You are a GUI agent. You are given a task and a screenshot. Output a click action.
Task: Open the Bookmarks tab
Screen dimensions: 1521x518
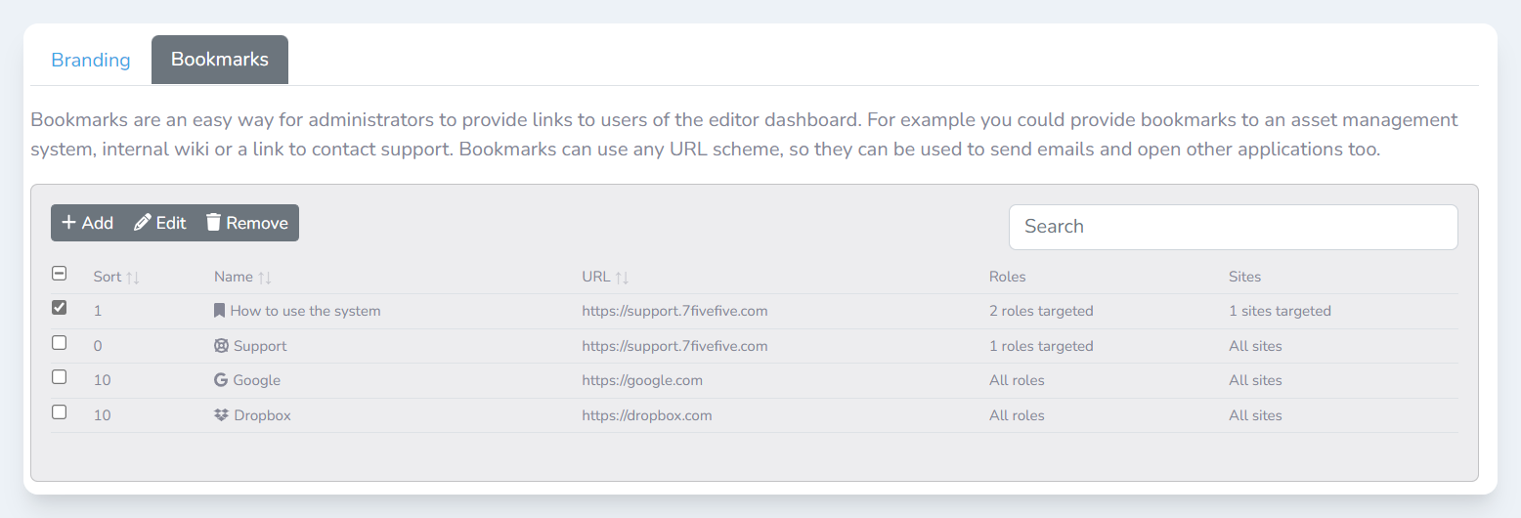pos(220,60)
